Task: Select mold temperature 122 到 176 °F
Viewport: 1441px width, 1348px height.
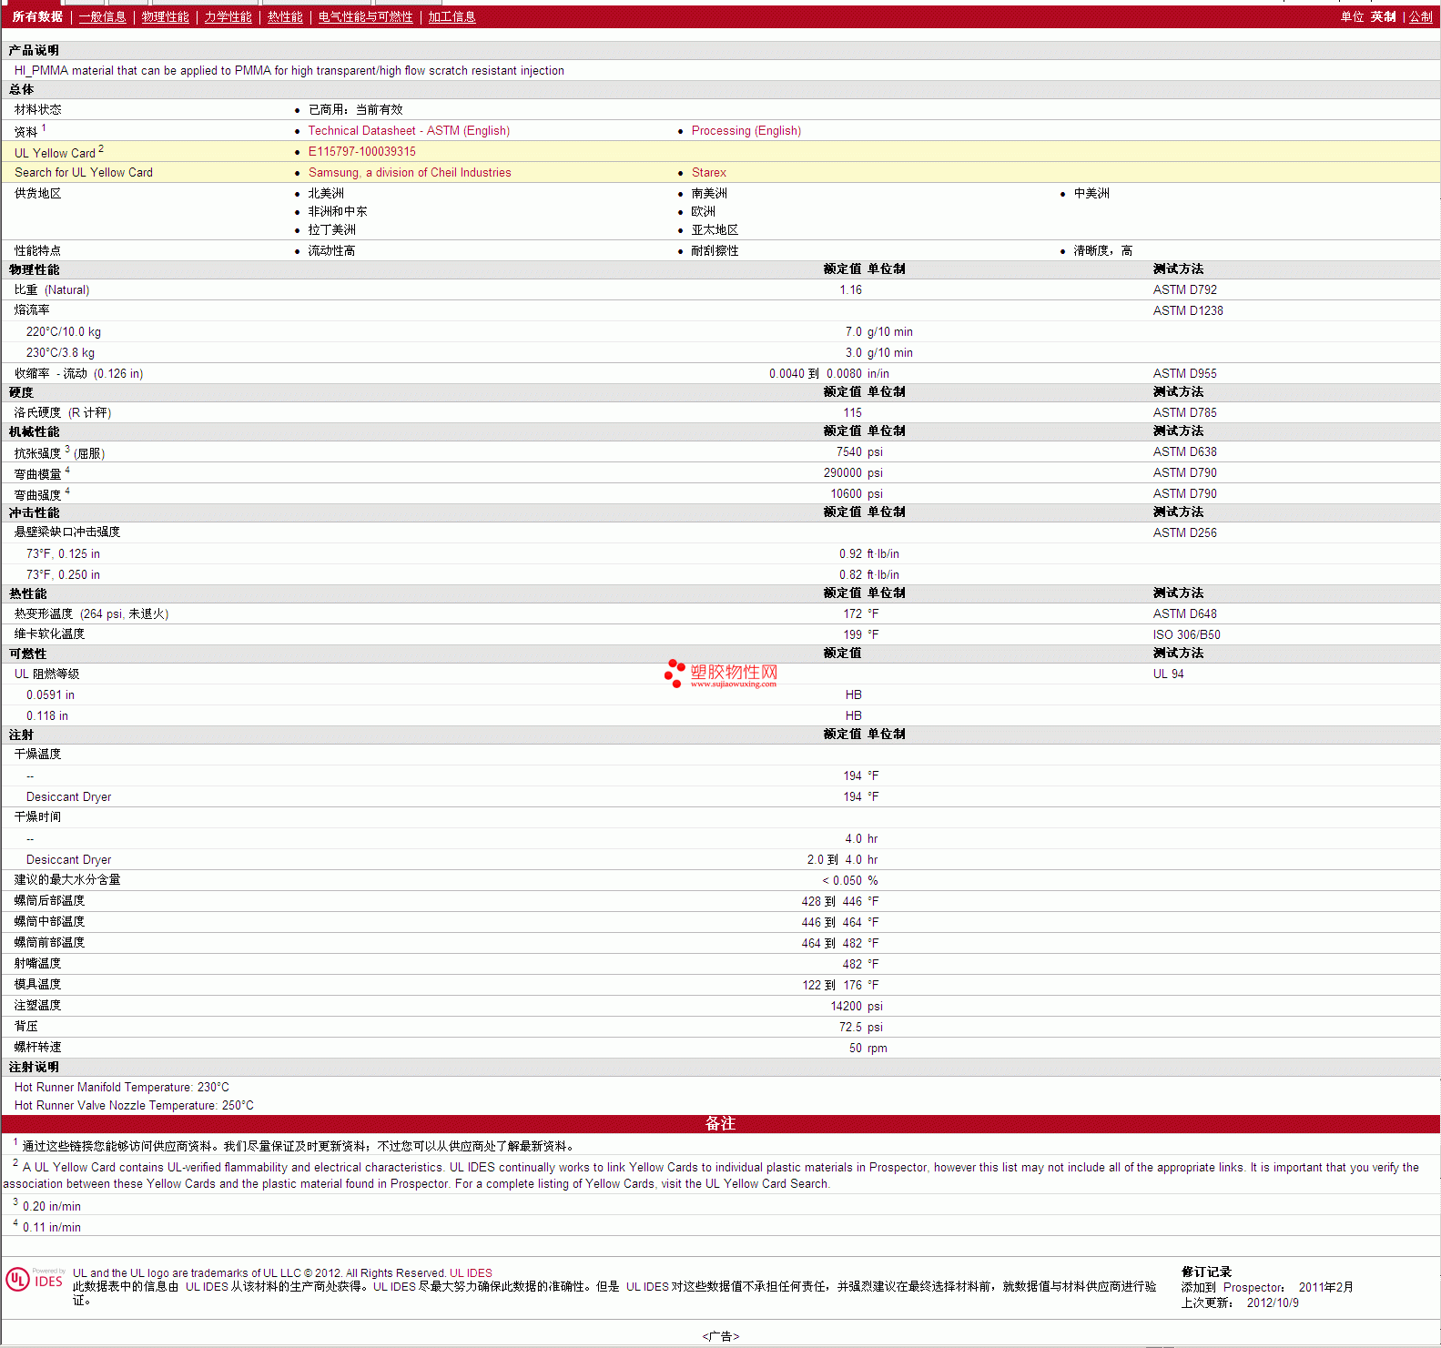Action: (840, 985)
